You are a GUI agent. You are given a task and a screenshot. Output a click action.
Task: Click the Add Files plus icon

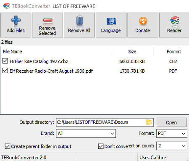[16, 20]
